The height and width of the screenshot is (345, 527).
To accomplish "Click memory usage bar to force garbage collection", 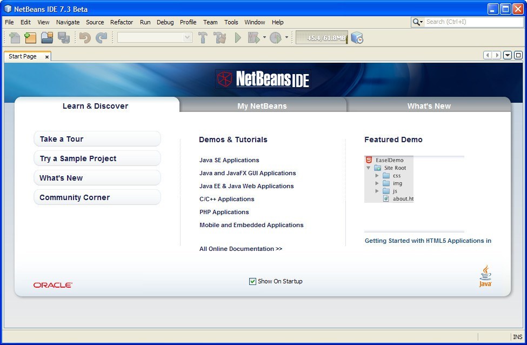I will click(x=322, y=38).
